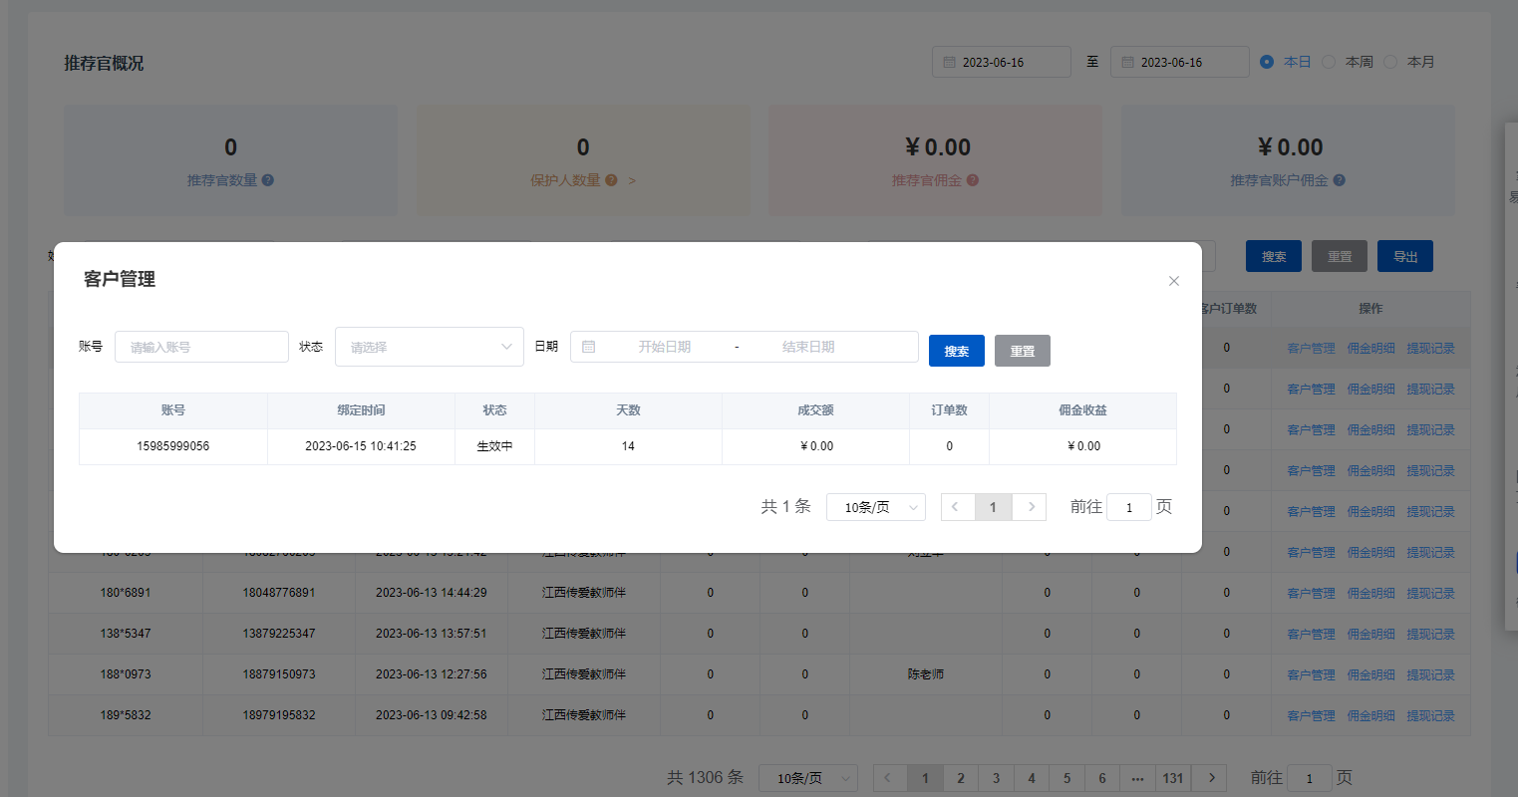Screen dimensions: 1518x797
Task: Click the 成交额 column header
Action: 815,410
